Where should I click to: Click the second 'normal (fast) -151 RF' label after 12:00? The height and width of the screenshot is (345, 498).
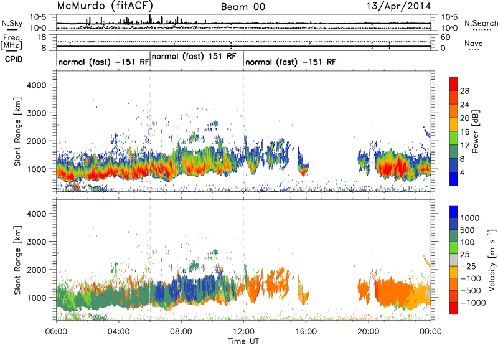(291, 62)
